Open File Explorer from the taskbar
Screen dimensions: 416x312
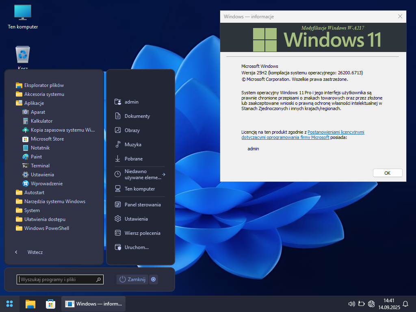pos(30,304)
